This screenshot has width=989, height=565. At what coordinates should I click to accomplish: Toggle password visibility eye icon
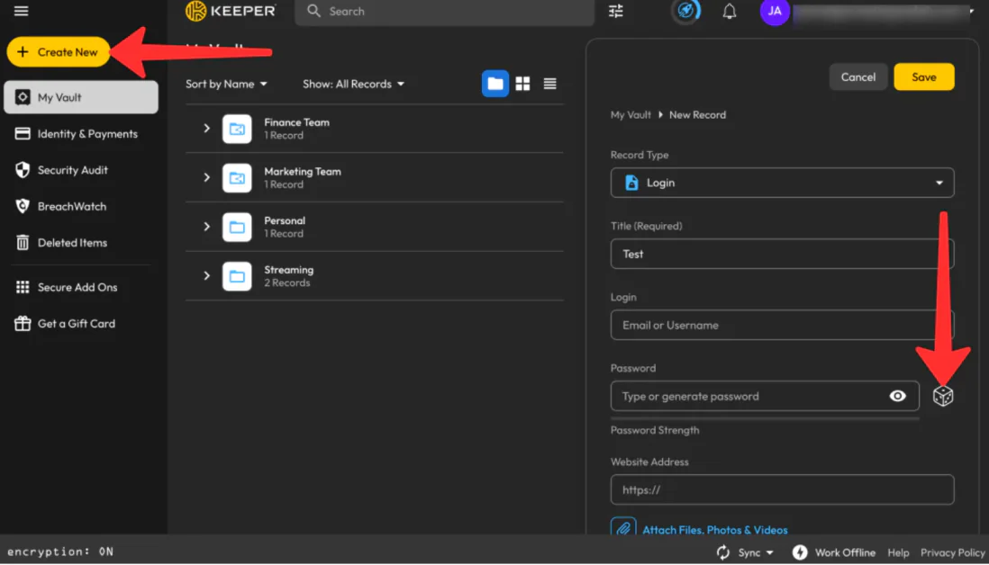pos(897,396)
